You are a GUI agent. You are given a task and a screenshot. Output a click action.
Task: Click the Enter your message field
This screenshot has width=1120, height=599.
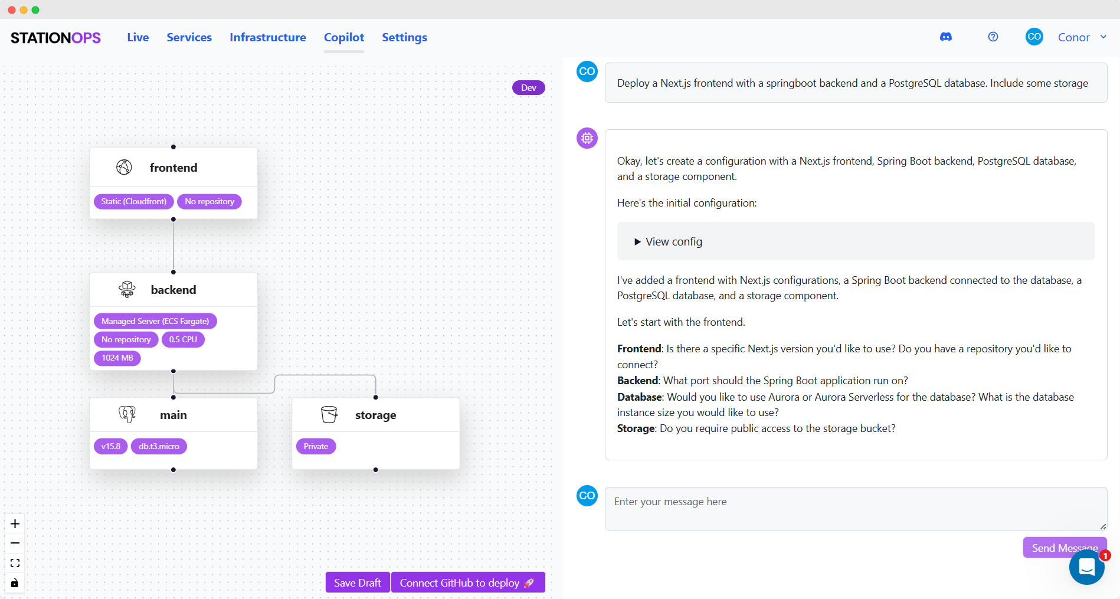click(856, 508)
